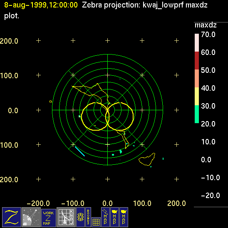Select the gray satellite radar icon
The height and width of the screenshot is (228, 228).
coord(31,217)
